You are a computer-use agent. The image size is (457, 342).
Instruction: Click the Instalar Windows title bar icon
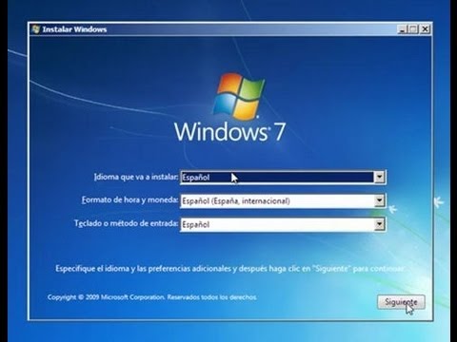pos(36,29)
